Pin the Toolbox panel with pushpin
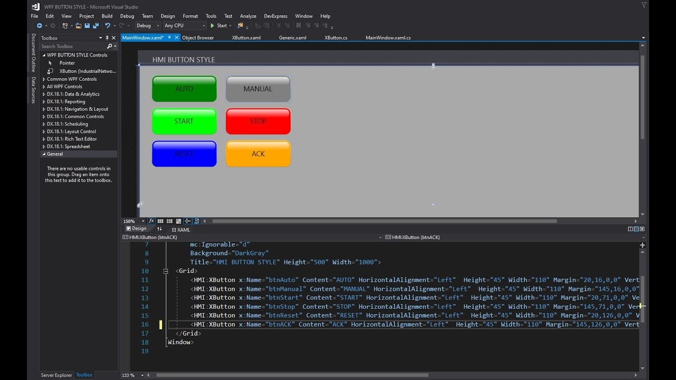676x380 pixels. [107, 38]
